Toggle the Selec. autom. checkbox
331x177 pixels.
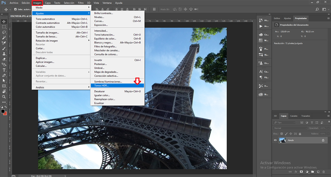click(15, 9)
